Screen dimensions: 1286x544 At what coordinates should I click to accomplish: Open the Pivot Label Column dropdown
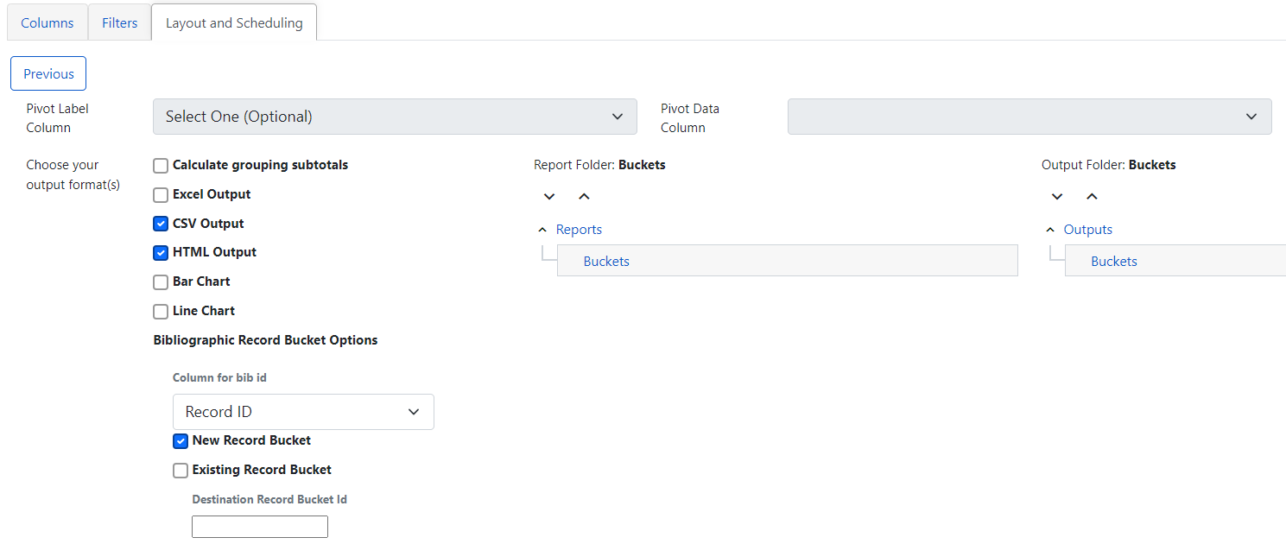pyautogui.click(x=394, y=116)
